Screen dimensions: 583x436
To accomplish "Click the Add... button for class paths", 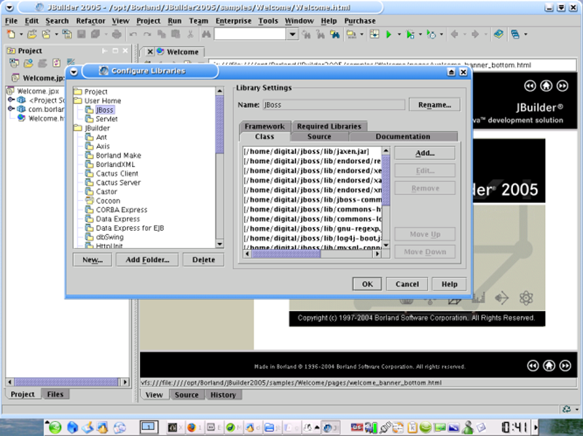I will pos(424,153).
